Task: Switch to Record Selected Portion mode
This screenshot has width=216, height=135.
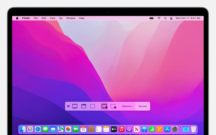Action: (x=113, y=106)
